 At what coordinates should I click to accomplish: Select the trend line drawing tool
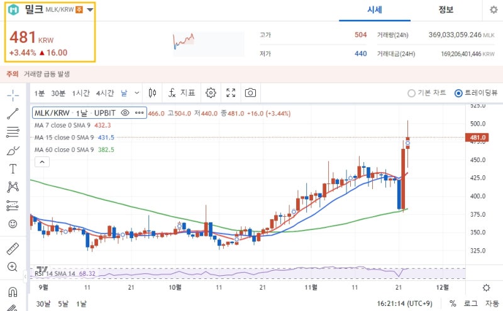tap(13, 114)
